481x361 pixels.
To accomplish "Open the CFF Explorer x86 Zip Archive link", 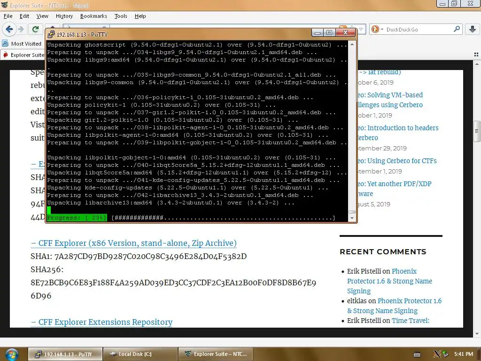I will [x=134, y=243].
